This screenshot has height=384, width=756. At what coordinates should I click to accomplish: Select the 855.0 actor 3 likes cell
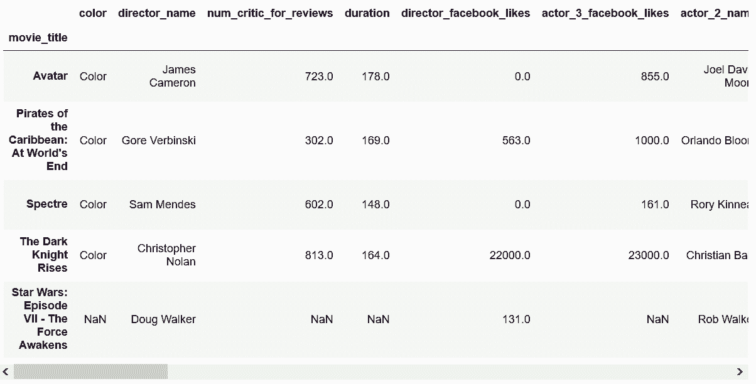(x=655, y=77)
